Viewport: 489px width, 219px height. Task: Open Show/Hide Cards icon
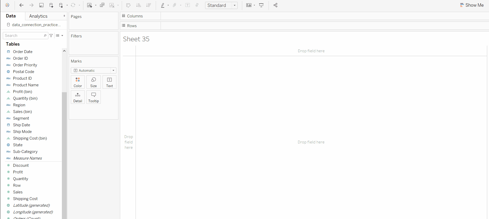(x=249, y=5)
